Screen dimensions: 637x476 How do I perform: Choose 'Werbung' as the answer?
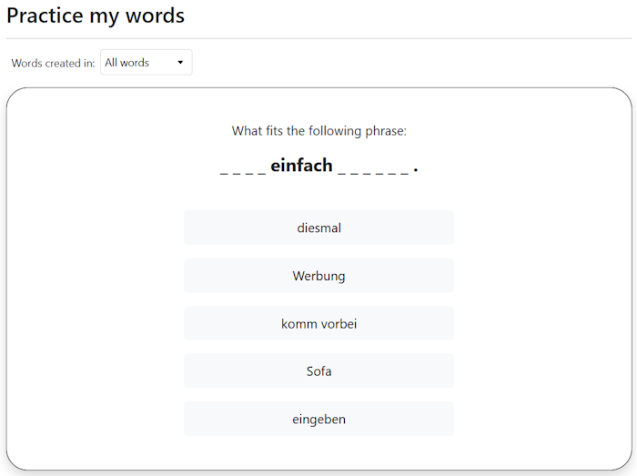(318, 276)
